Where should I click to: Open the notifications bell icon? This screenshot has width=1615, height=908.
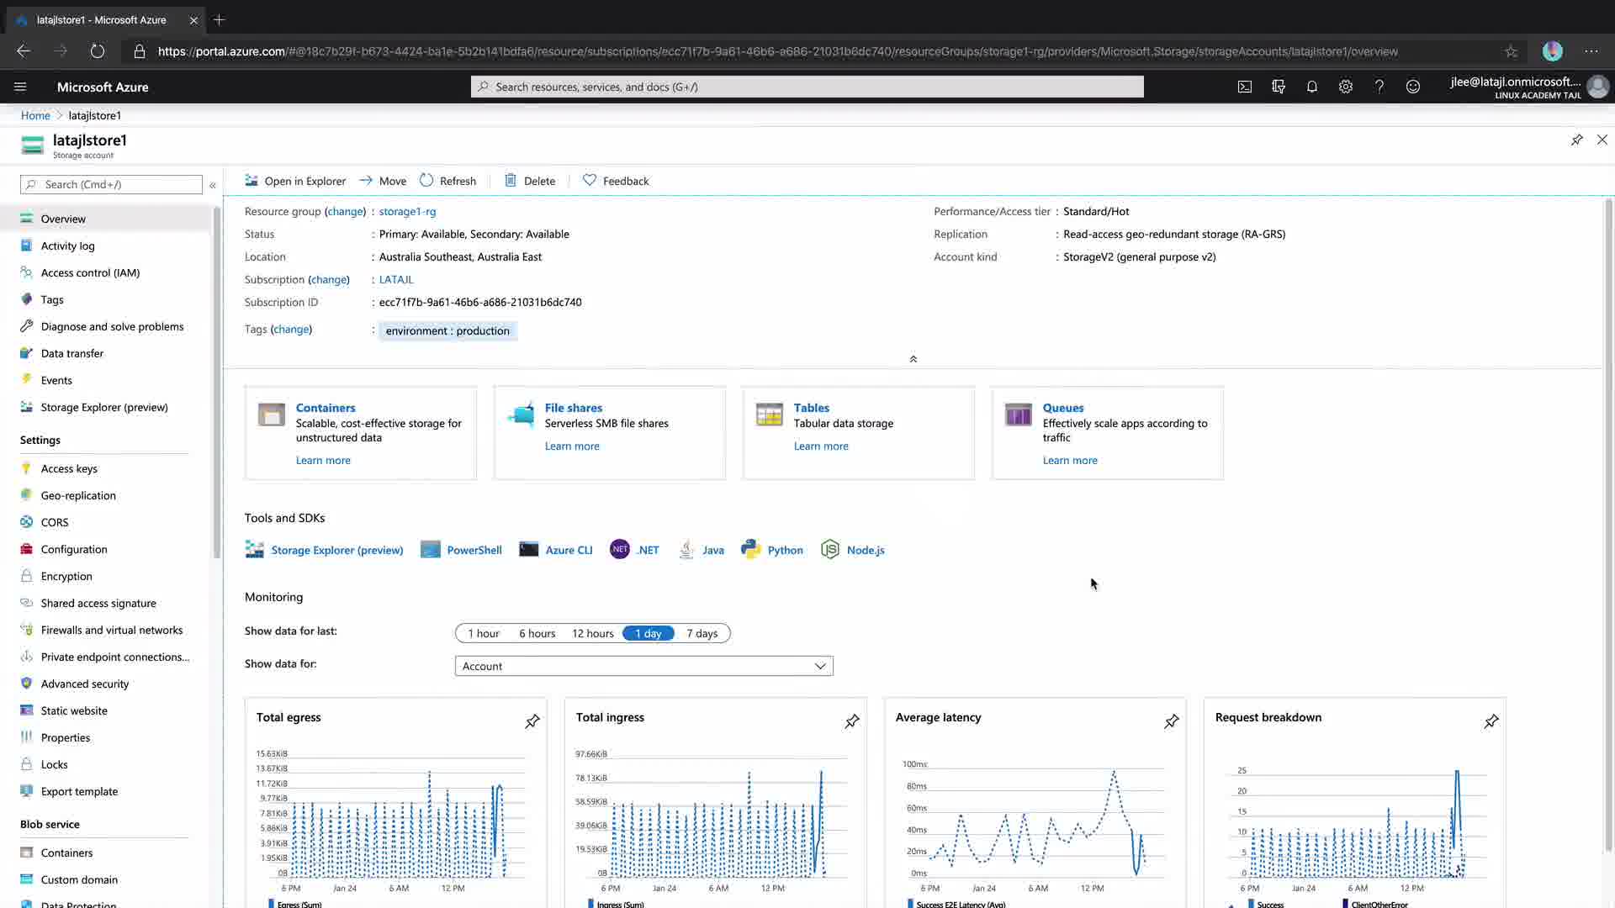(x=1311, y=87)
